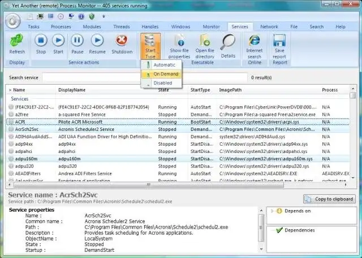Click the green shield quick-access icon

coord(92,16)
